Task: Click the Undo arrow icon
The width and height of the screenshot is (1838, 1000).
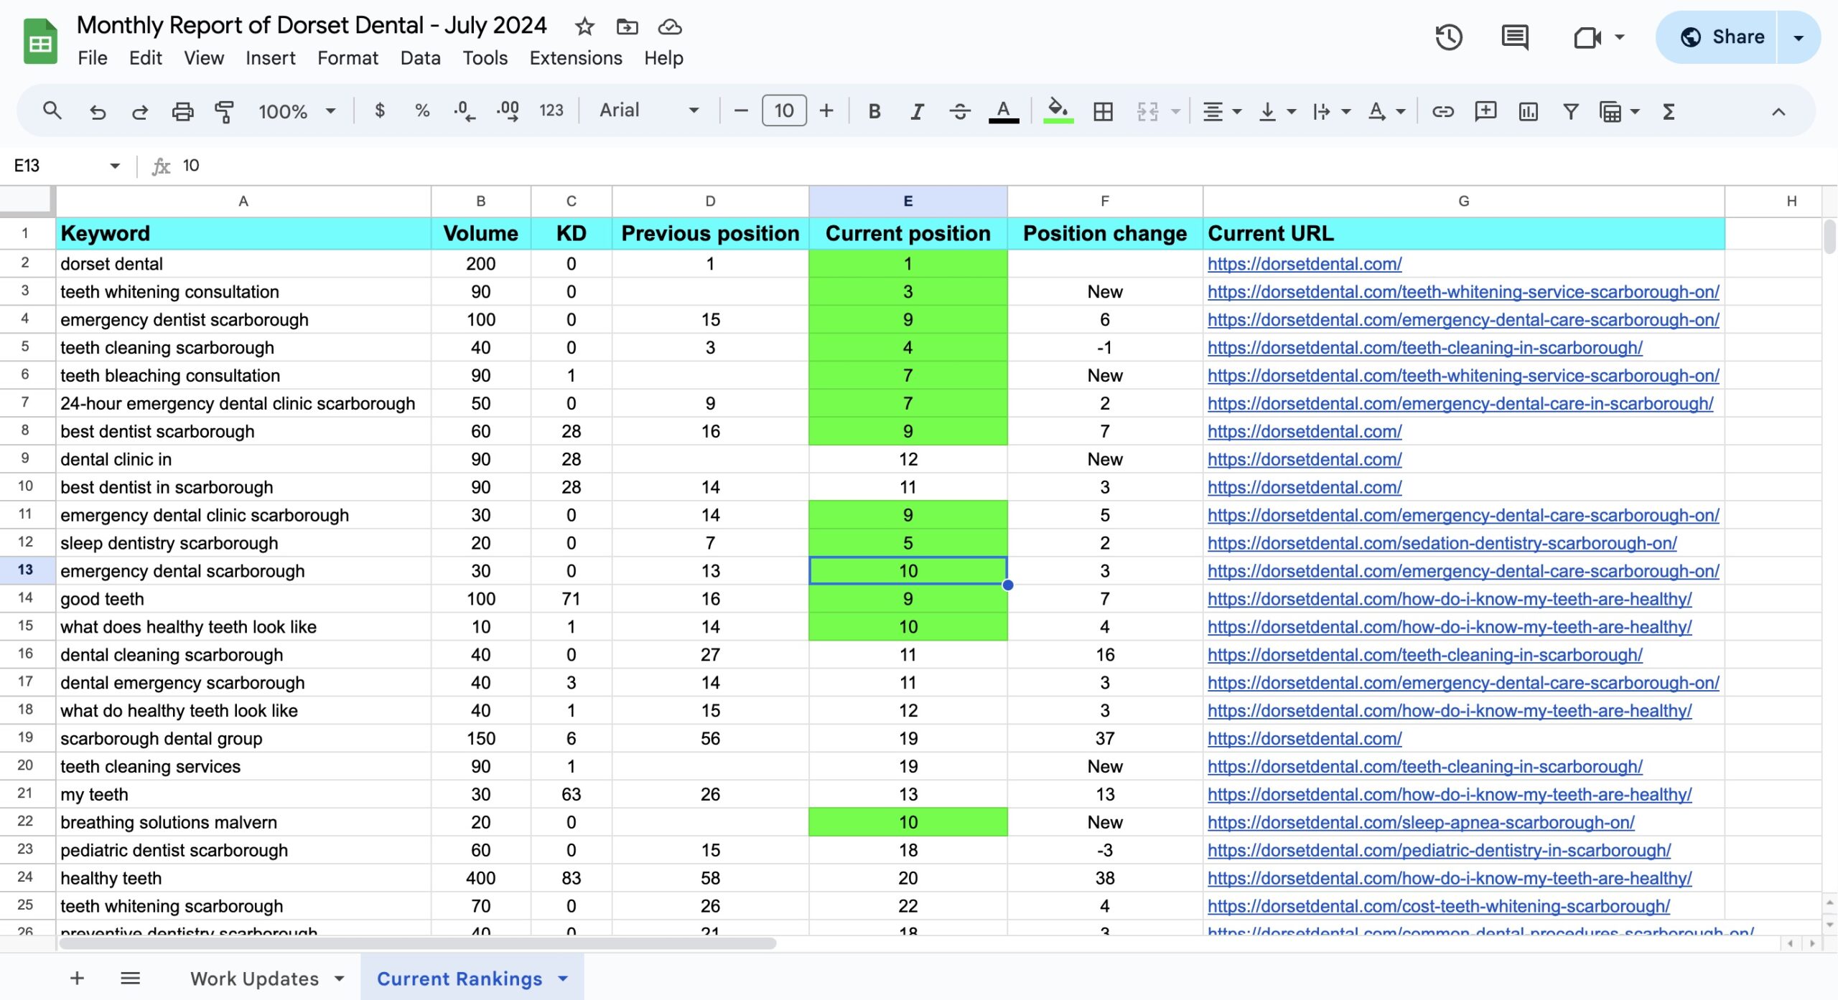Action: 98,111
